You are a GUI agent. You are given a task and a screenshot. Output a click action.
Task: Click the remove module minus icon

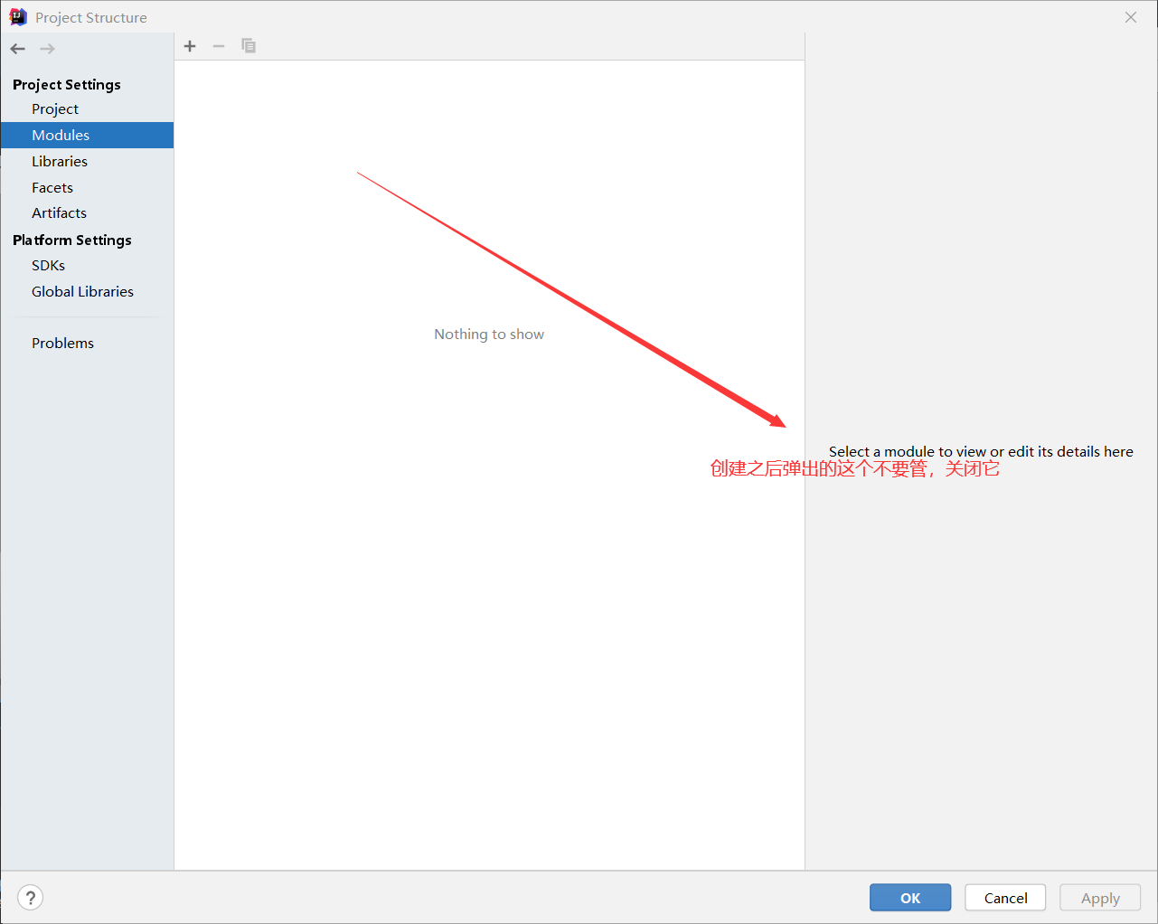click(x=219, y=46)
